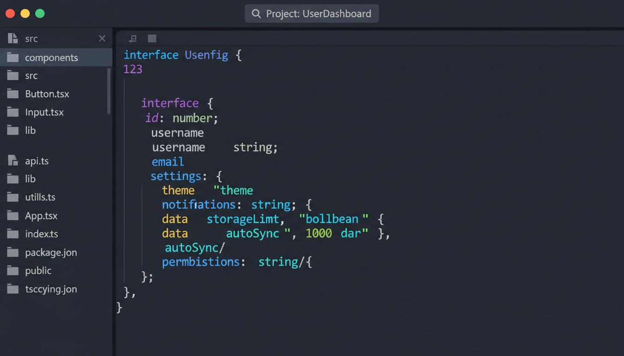Close the src sidebar panel with X

pos(102,38)
